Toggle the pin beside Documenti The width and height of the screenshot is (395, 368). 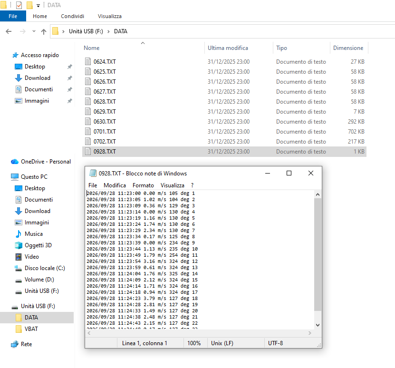click(x=70, y=89)
